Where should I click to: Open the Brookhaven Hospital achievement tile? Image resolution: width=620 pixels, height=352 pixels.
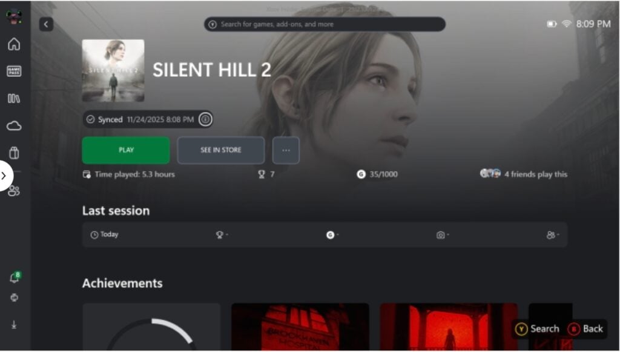[300, 327]
